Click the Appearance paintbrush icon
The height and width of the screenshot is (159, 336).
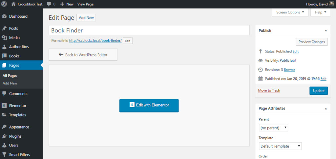click(4, 127)
